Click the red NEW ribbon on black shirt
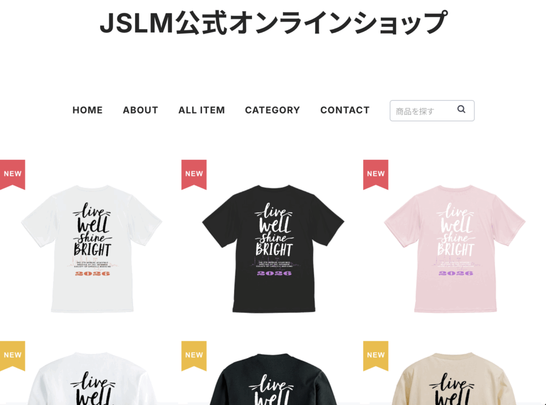546x405 pixels. [x=194, y=175]
